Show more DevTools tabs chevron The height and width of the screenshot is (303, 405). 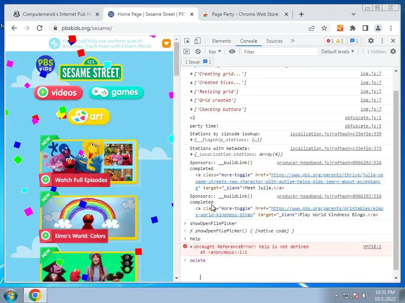pos(293,41)
